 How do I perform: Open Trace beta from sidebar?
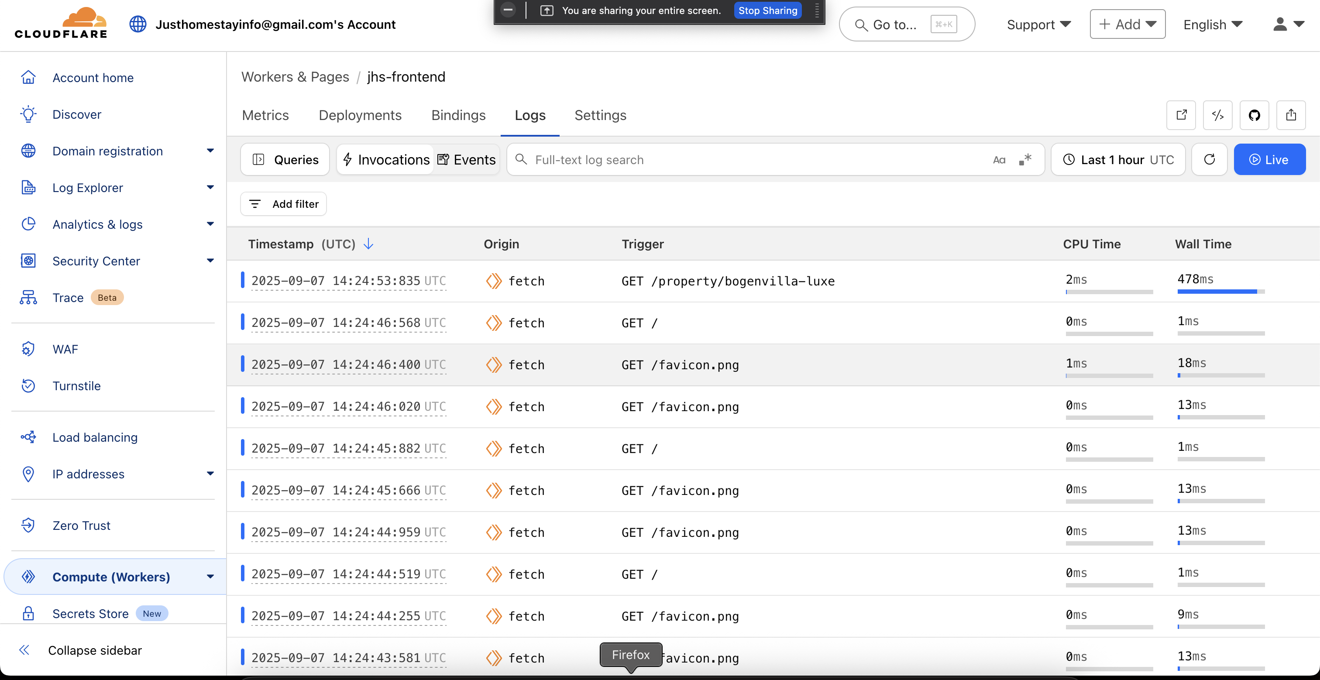click(68, 298)
